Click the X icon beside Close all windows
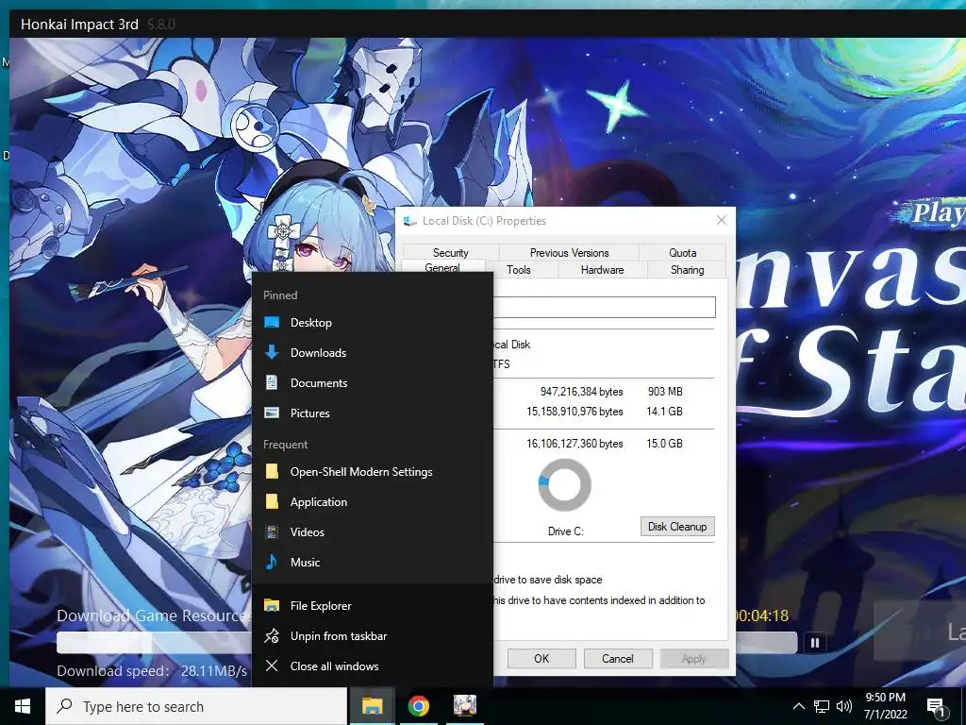 point(272,666)
